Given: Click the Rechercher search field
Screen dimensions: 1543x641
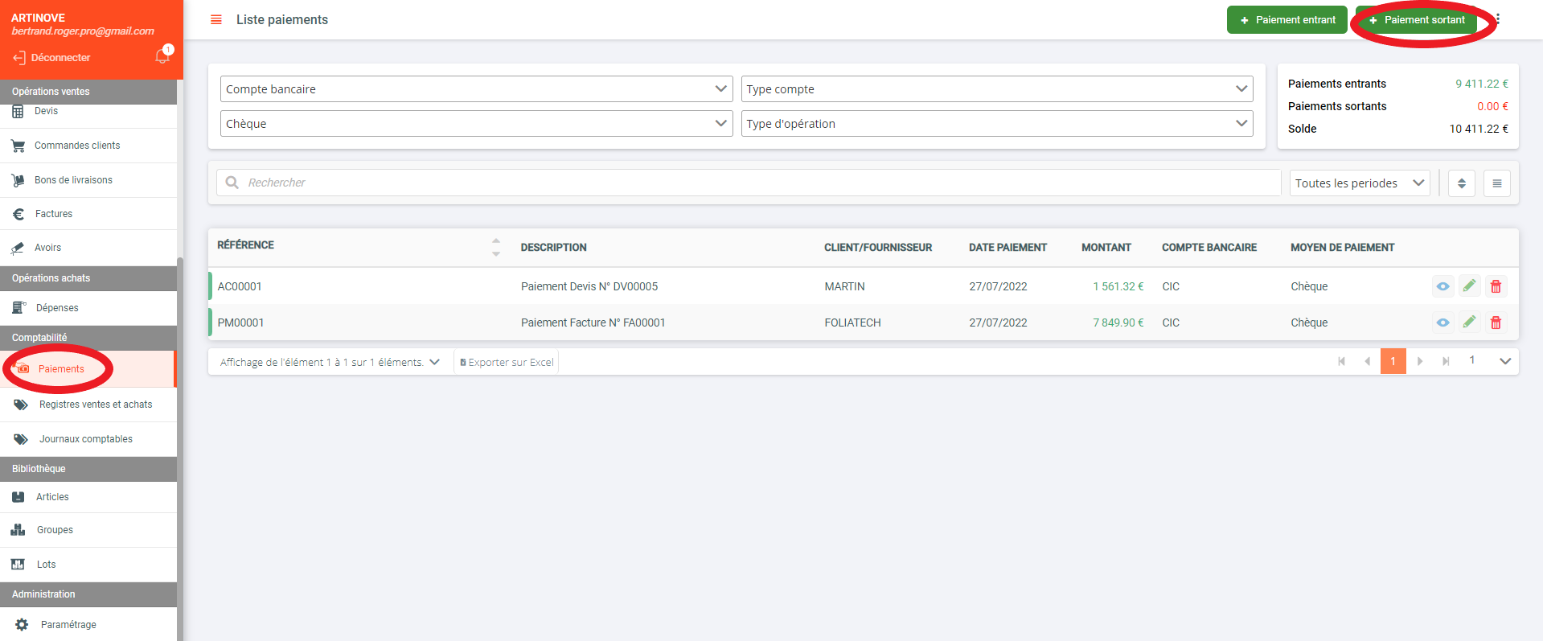Looking at the screenshot, I should [x=748, y=183].
